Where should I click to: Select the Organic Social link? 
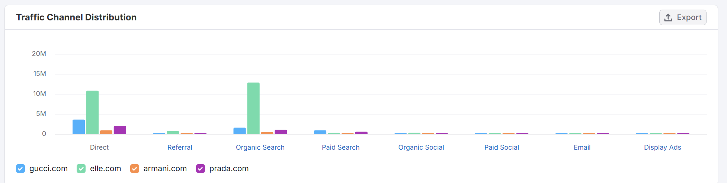(421, 147)
